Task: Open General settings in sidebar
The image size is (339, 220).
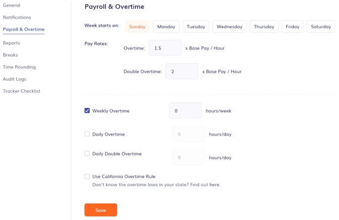Action: click(12, 5)
